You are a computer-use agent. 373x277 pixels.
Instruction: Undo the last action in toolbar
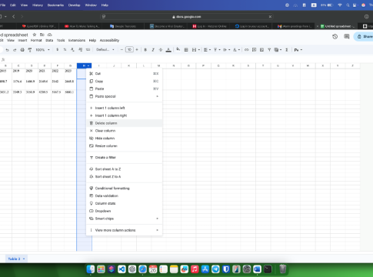7,50
